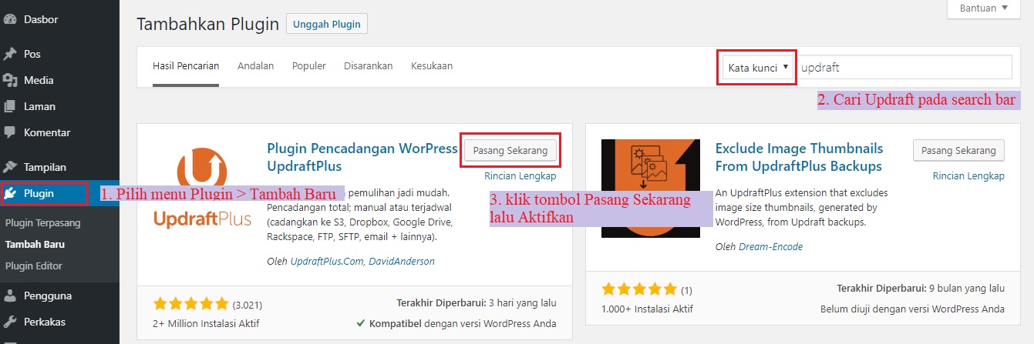Switch to the Disarankan tab
Image resolution: width=1034 pixels, height=344 pixels.
[x=369, y=66]
